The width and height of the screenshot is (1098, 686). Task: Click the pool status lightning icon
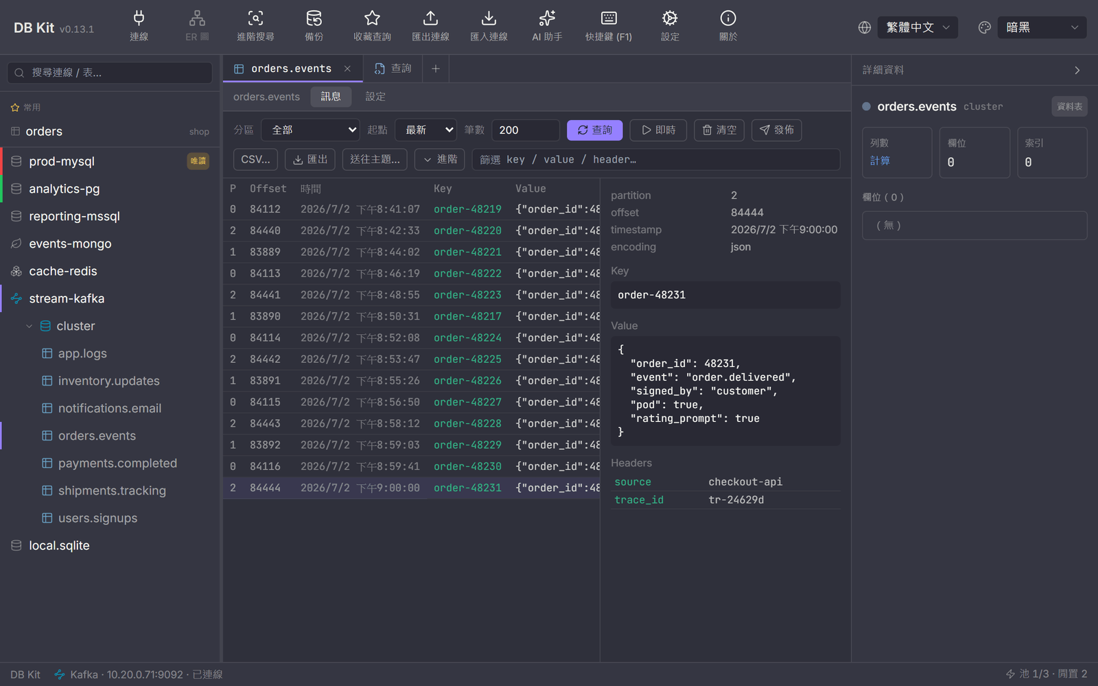[1010, 674]
